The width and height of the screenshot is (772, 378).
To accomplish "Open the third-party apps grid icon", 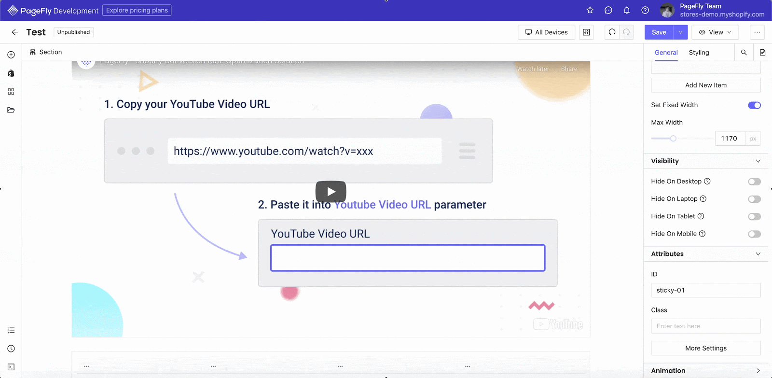I will click(x=11, y=92).
